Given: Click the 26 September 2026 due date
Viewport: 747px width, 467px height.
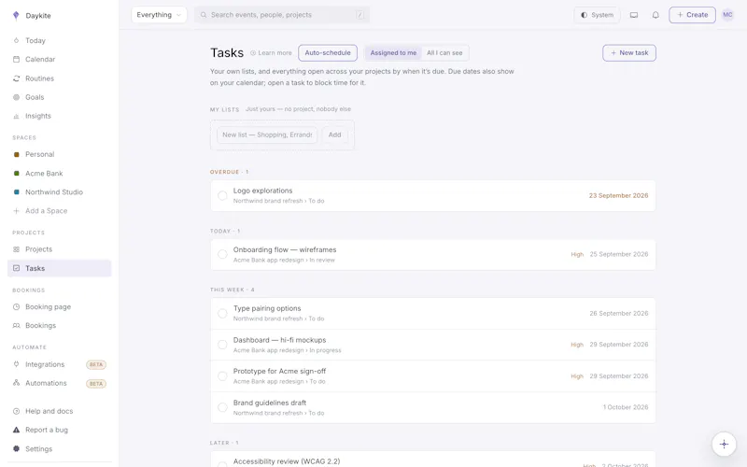Looking at the screenshot, I should pyautogui.click(x=619, y=314).
